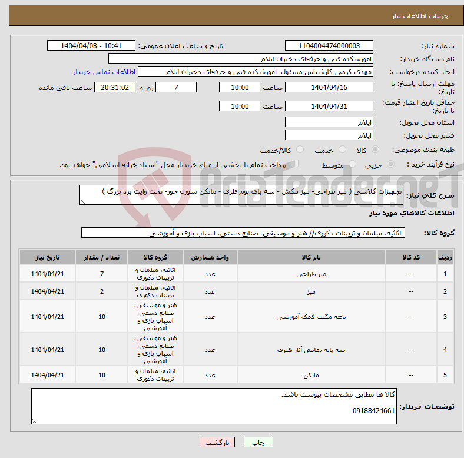This screenshot has height=458, width=464.
Task: Click the remaining time field 20:31:02
Action: coord(115,87)
